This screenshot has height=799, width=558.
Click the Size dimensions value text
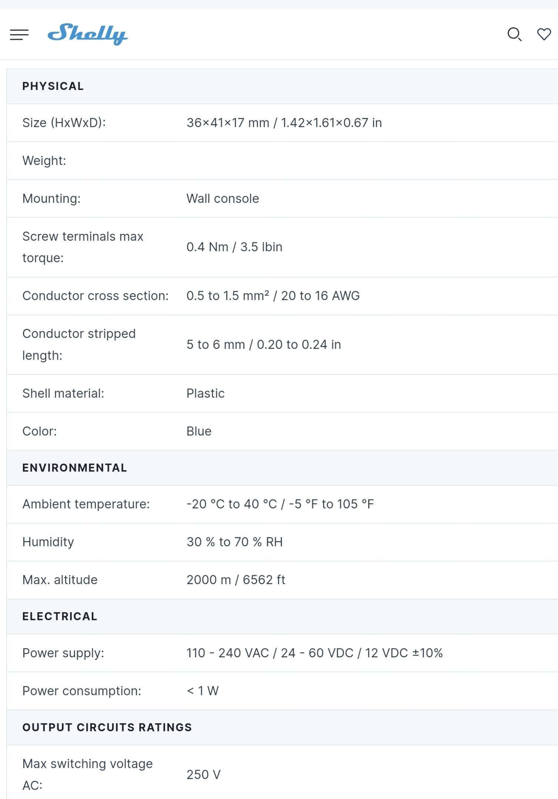point(284,123)
